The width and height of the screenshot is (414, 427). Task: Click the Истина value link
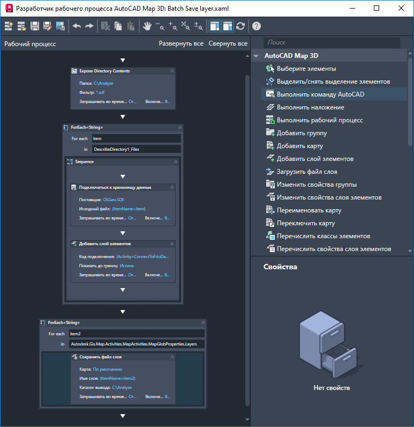pyautogui.click(x=127, y=266)
